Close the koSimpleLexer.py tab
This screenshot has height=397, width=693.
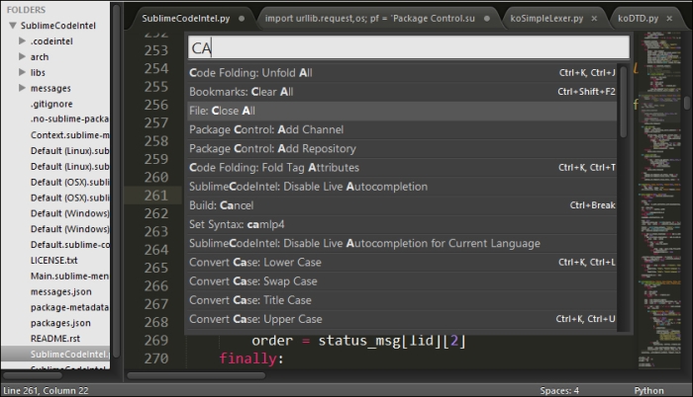coord(594,19)
